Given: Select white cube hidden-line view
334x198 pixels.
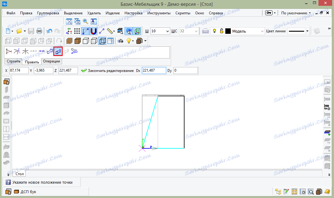Looking at the screenshot, I should tap(86, 41).
